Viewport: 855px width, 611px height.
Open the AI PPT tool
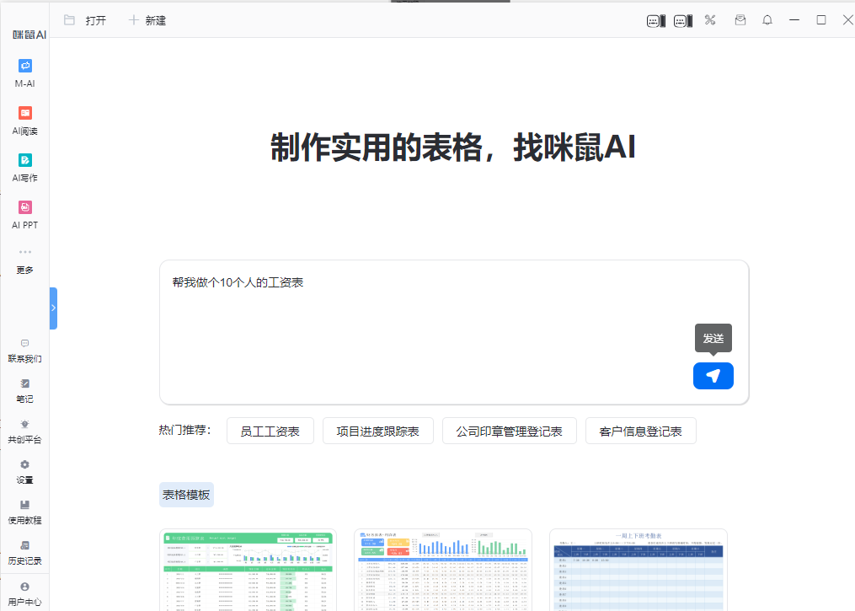coord(24,215)
